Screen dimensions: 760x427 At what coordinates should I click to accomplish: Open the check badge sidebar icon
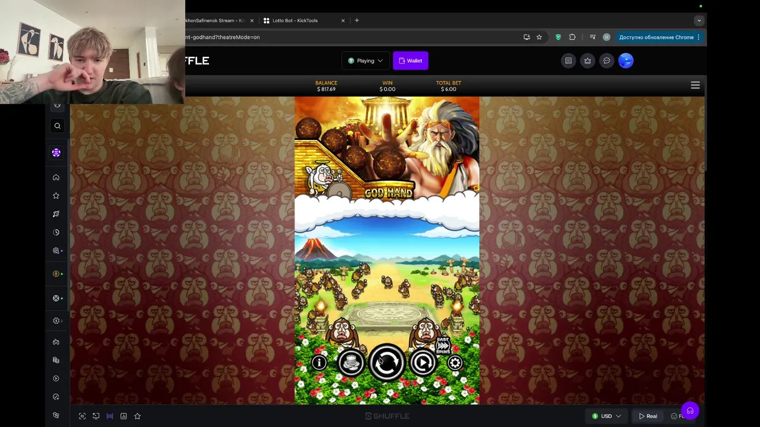pyautogui.click(x=56, y=397)
